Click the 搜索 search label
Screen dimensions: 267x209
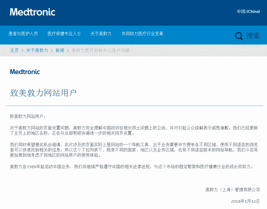[x=253, y=35]
